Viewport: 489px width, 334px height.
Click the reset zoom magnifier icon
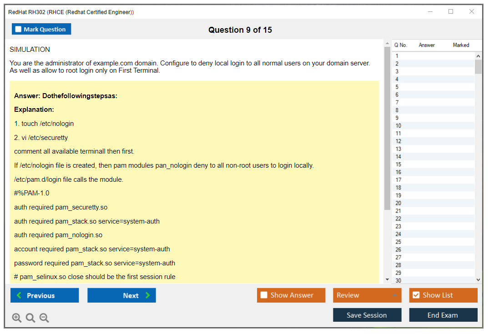coord(30,318)
